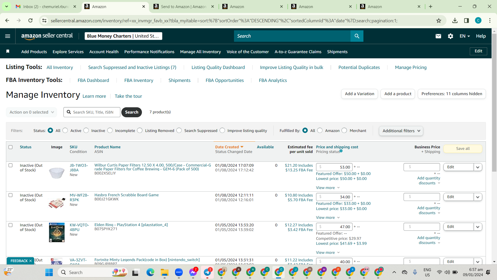Click the pricing status info icon
497x280 pixels.
341,151
